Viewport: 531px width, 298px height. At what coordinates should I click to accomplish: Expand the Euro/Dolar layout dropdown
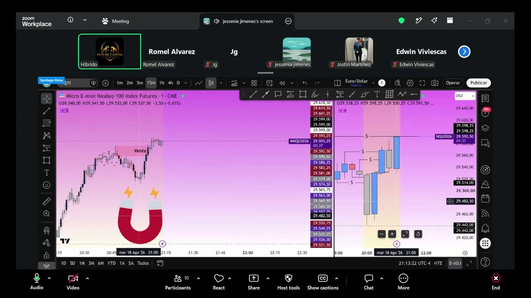click(373, 83)
